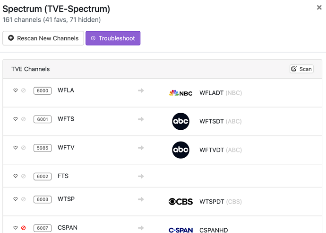Click channel number badge 6000
The height and width of the screenshot is (233, 326).
pos(43,91)
